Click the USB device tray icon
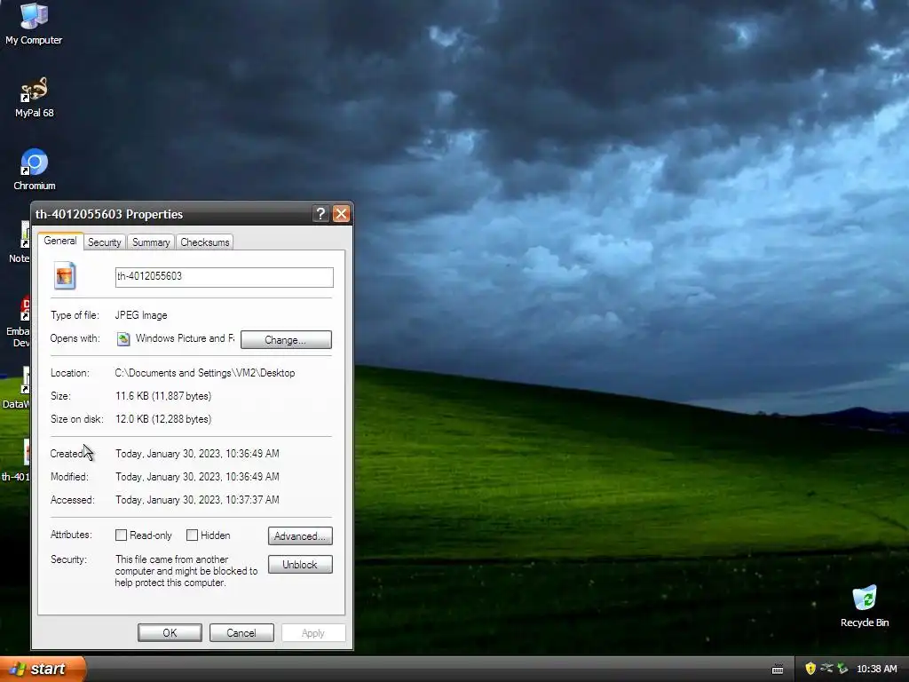 tap(826, 669)
